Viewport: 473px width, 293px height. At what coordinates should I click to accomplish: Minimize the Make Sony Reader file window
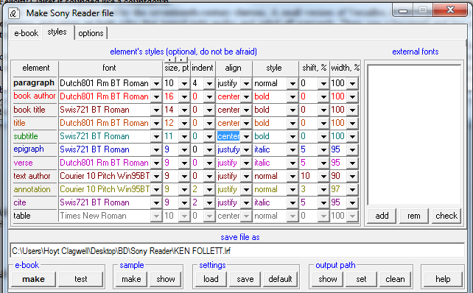403,10
